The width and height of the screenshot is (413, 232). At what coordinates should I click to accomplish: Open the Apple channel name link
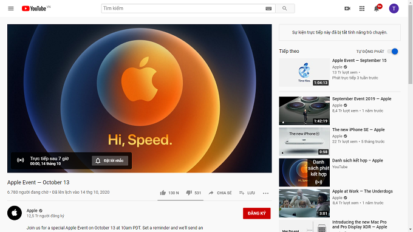coord(32,210)
